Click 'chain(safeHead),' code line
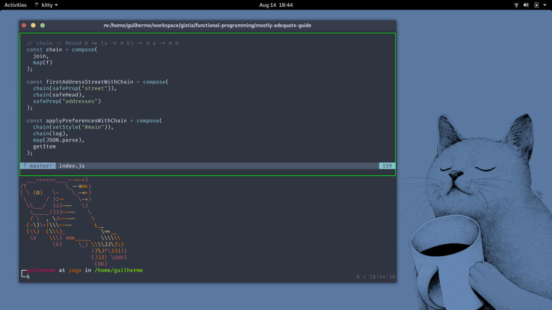The height and width of the screenshot is (310, 552). click(x=59, y=95)
